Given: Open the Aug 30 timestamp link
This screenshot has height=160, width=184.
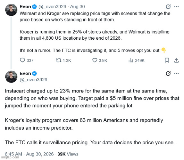Looking at the screenshot, I should (77, 7).
